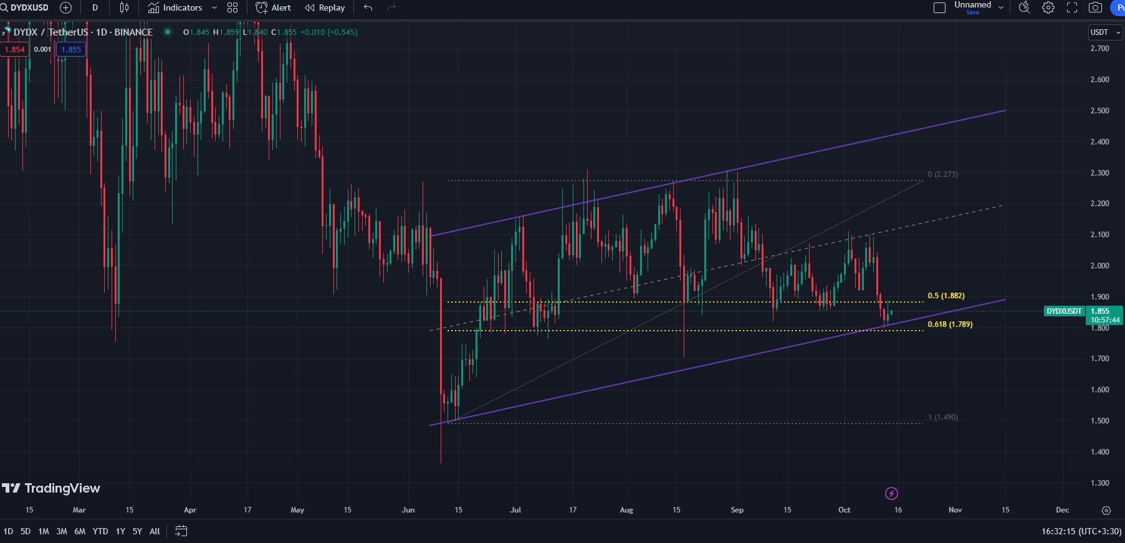Image resolution: width=1125 pixels, height=543 pixels.
Task: Open the D interval selector
Action: click(95, 7)
